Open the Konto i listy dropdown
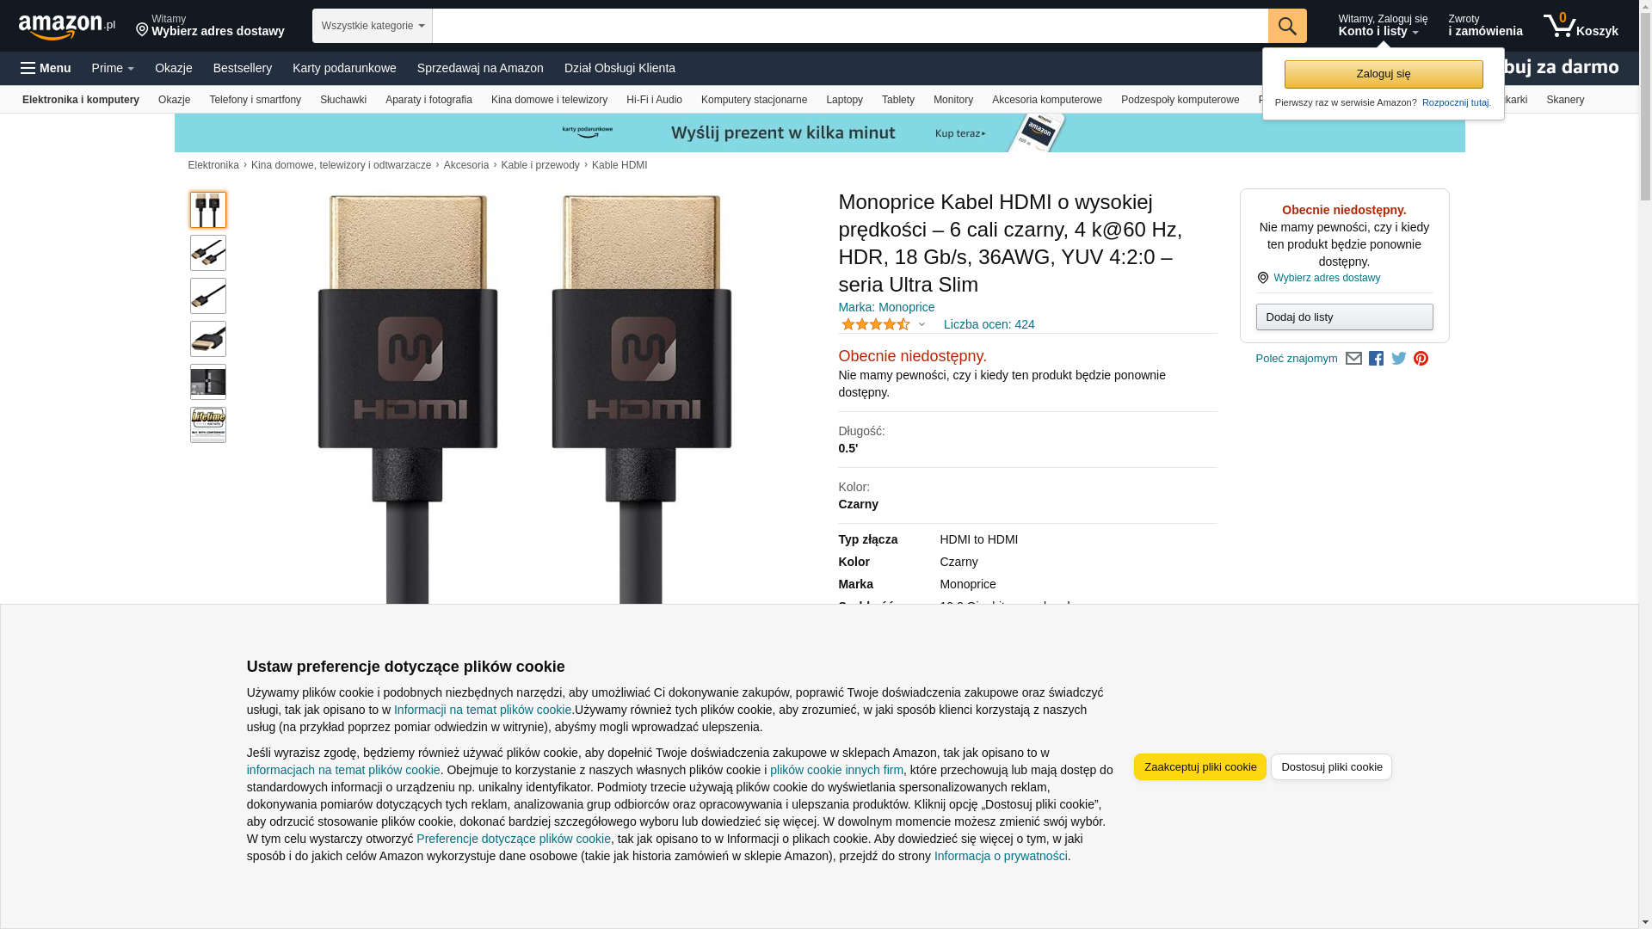 (x=1383, y=26)
